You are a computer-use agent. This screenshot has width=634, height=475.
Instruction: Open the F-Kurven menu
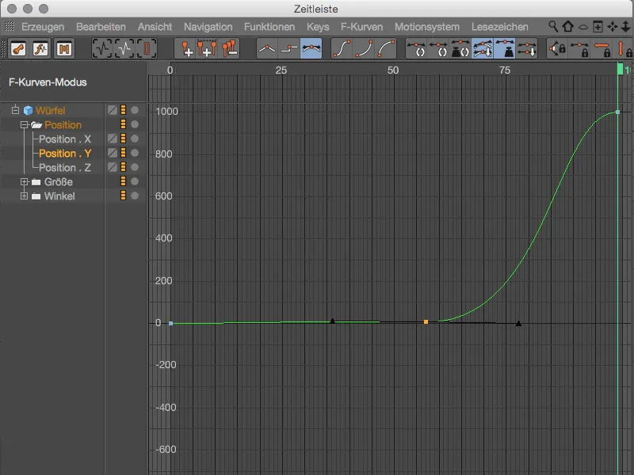361,27
